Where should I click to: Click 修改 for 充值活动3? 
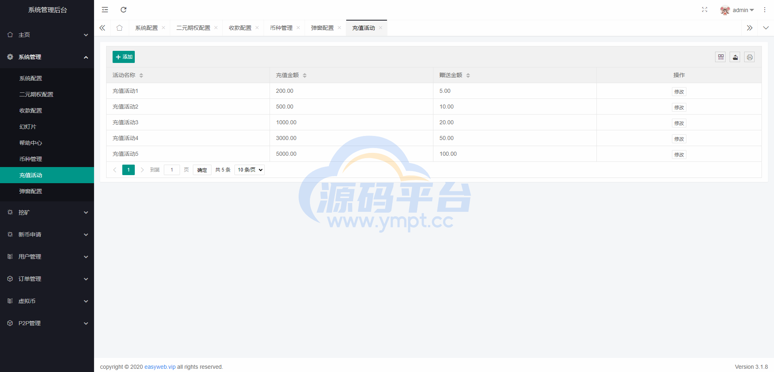coord(679,123)
